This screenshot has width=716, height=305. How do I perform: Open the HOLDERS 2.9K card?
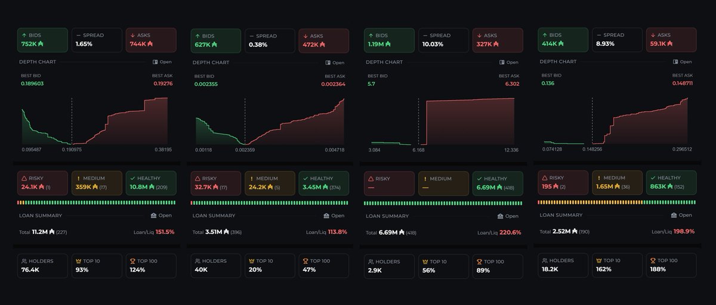point(388,266)
